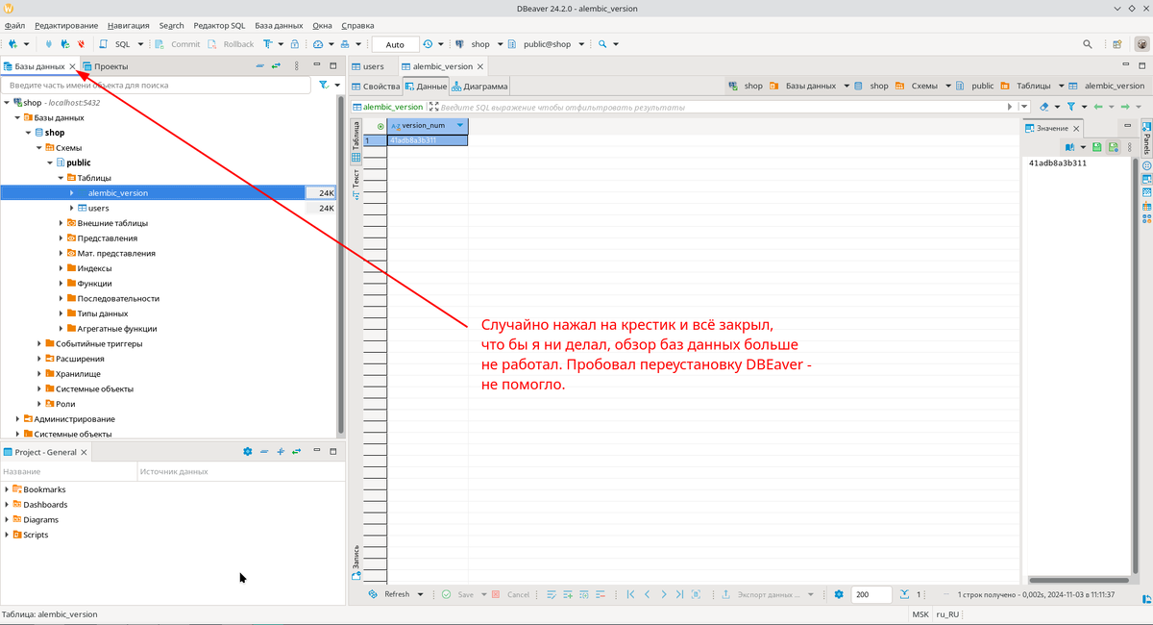This screenshot has width=1153, height=625.
Task: Click the eraser clear-filter icon
Action: 1044,107
